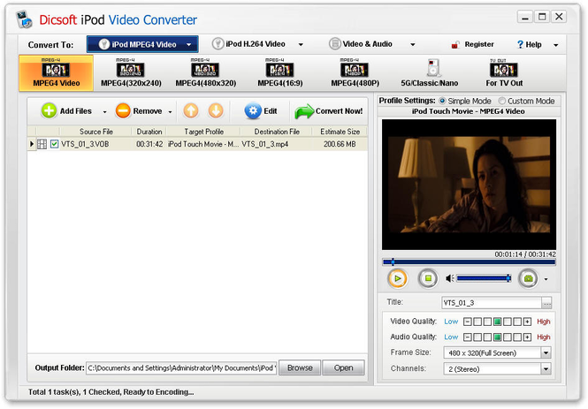Adjust the volume slider
Image resolution: width=588 pixels, height=409 pixels.
point(484,278)
